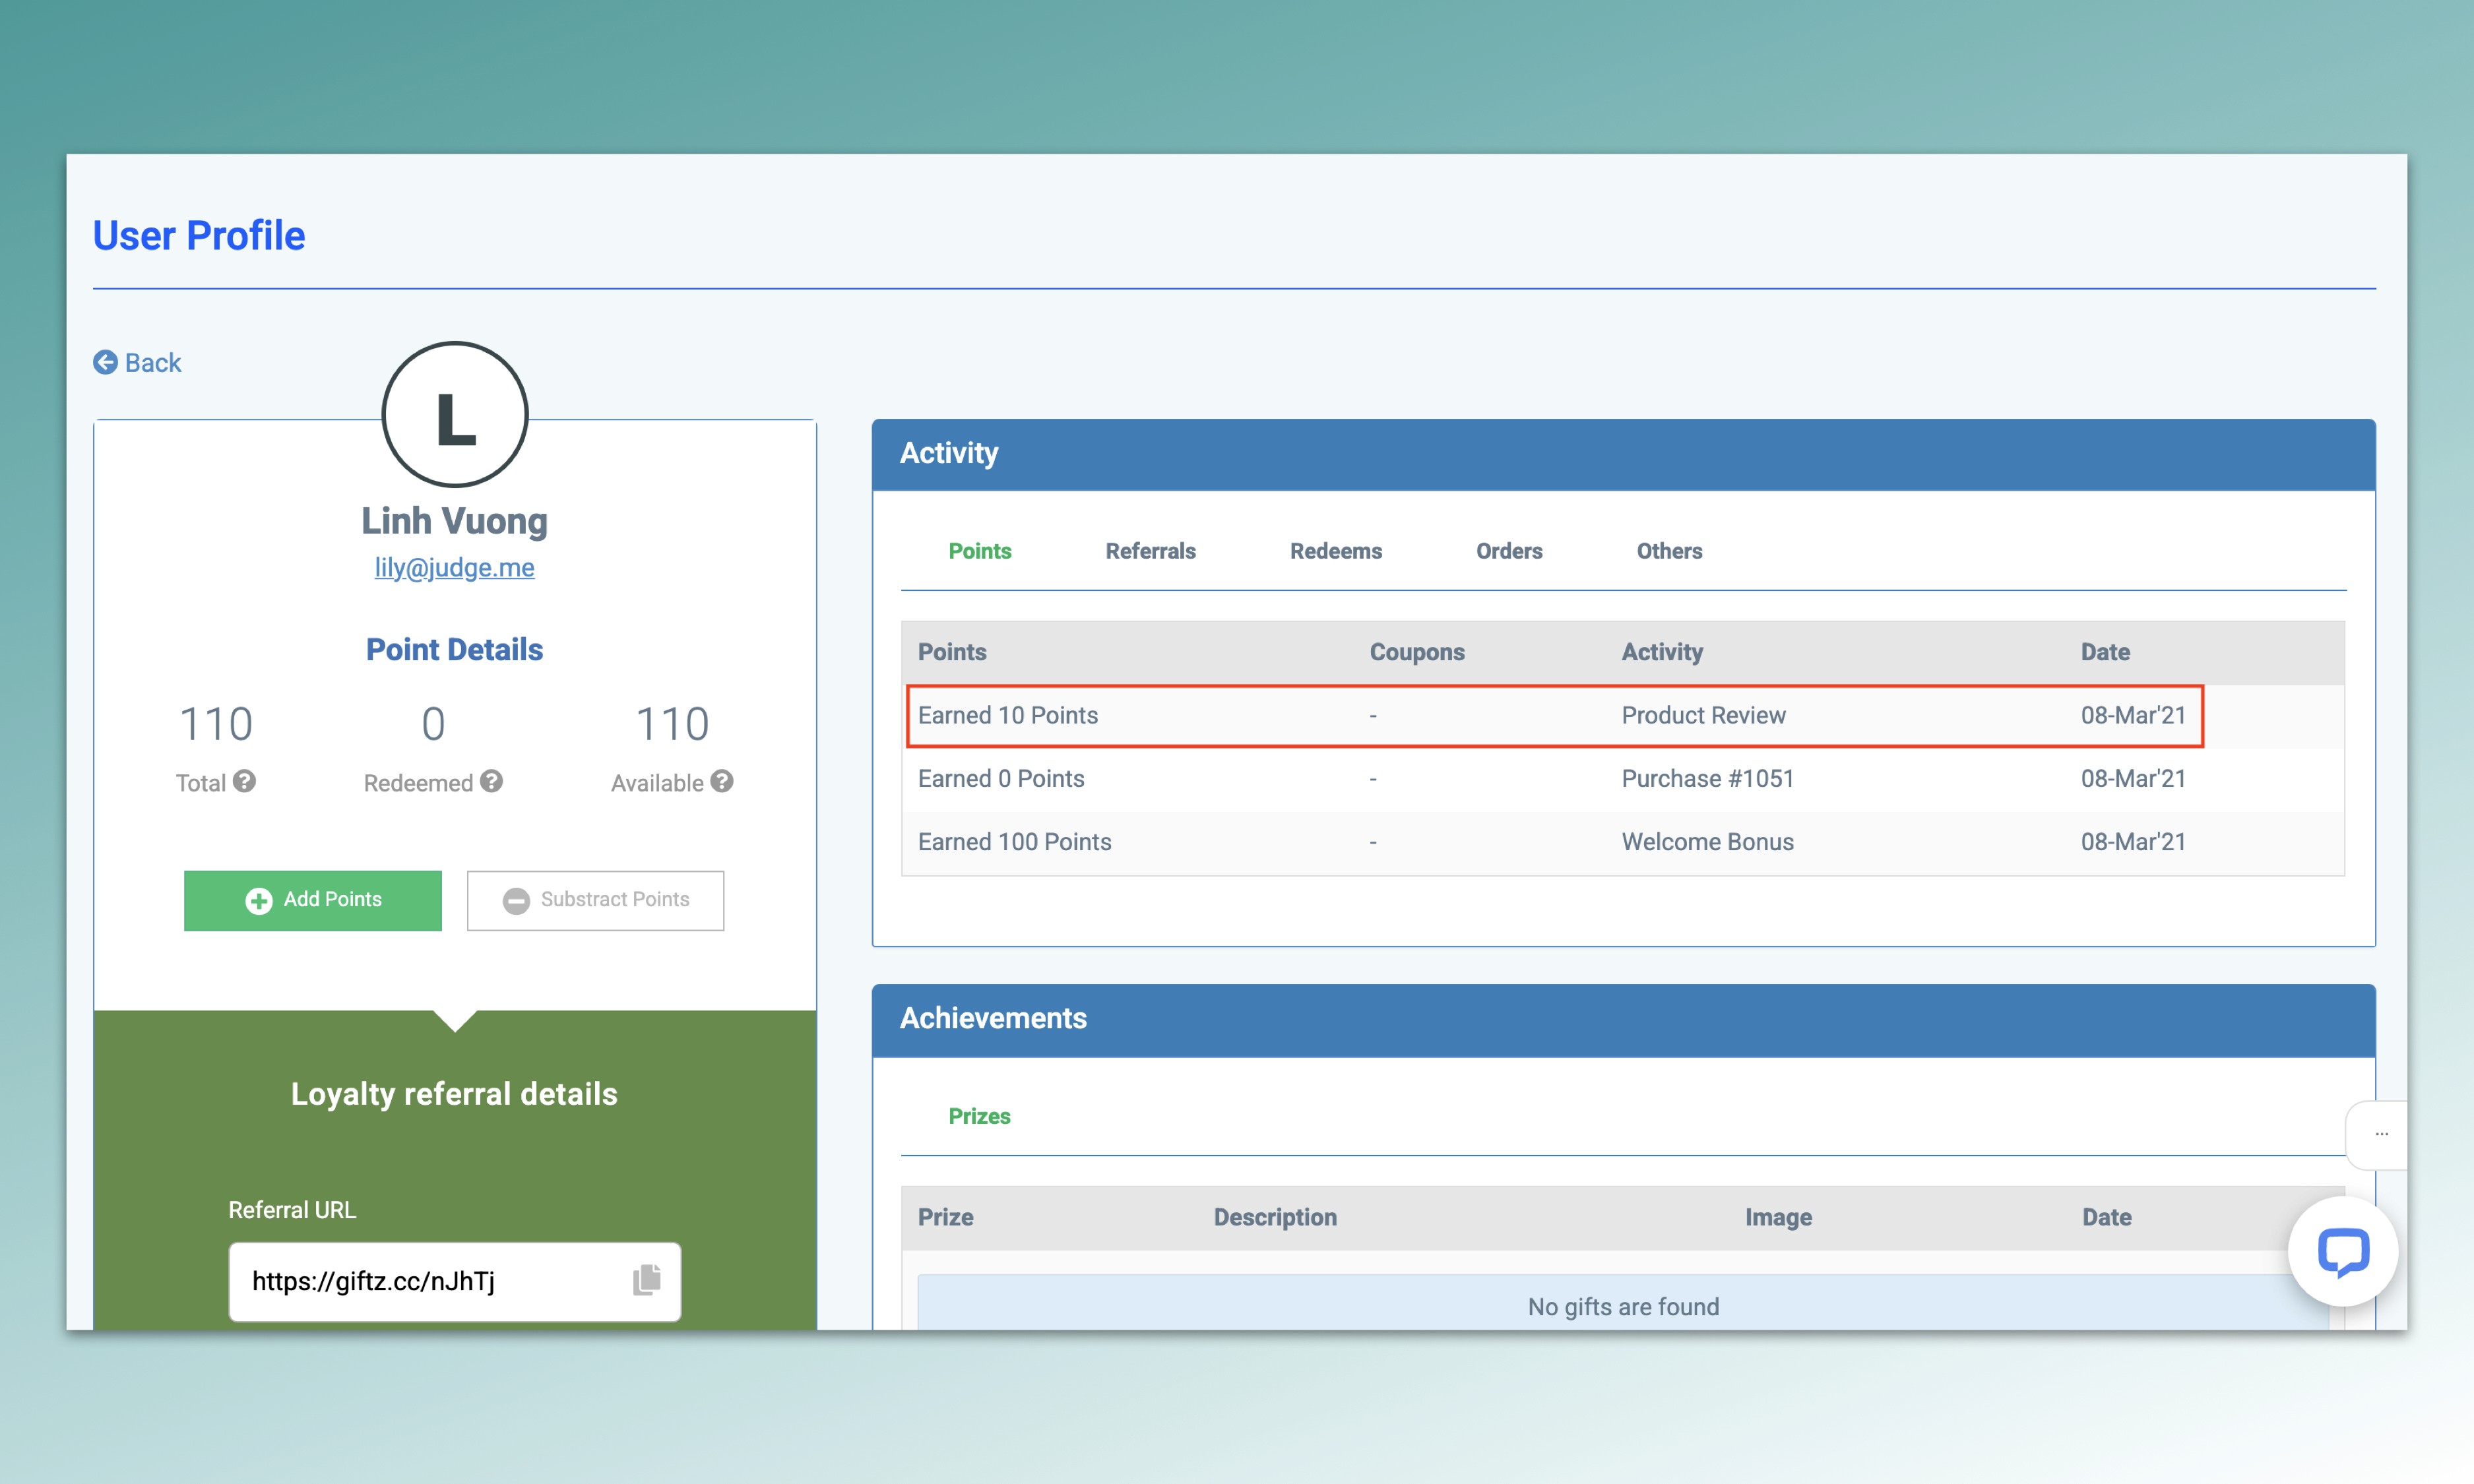Screen dimensions: 2474x1484
Task: Click the Total points help icon
Action: (x=245, y=781)
